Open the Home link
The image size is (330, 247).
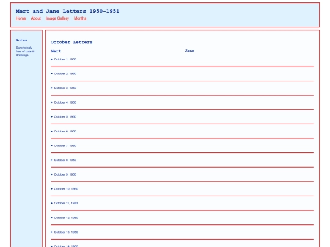pos(21,18)
